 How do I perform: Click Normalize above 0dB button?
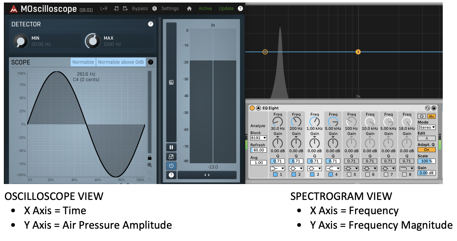[121, 62]
